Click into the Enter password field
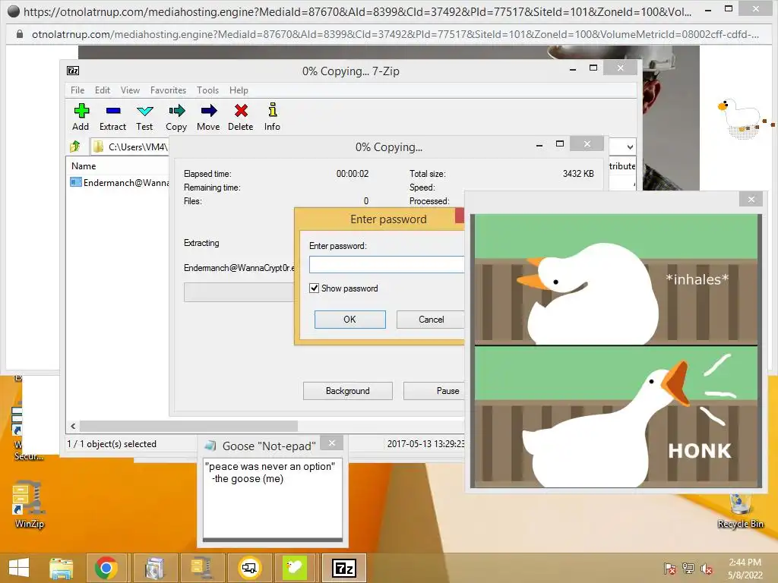 click(x=387, y=265)
